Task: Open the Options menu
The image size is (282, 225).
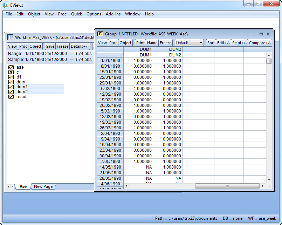Action: pos(94,14)
